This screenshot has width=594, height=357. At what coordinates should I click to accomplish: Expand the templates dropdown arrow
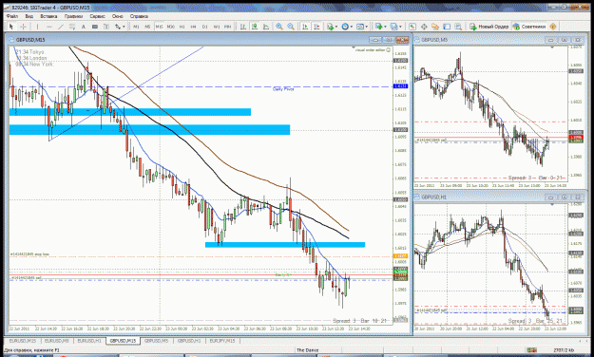point(367,27)
